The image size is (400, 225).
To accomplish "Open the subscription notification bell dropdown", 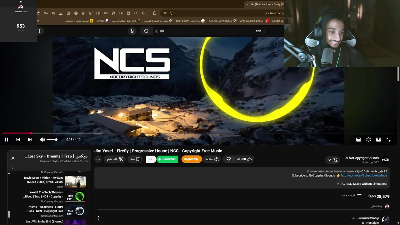I will [332, 160].
